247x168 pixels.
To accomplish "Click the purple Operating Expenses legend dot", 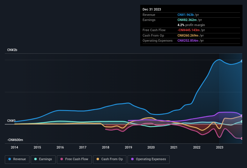I will 132,159.
